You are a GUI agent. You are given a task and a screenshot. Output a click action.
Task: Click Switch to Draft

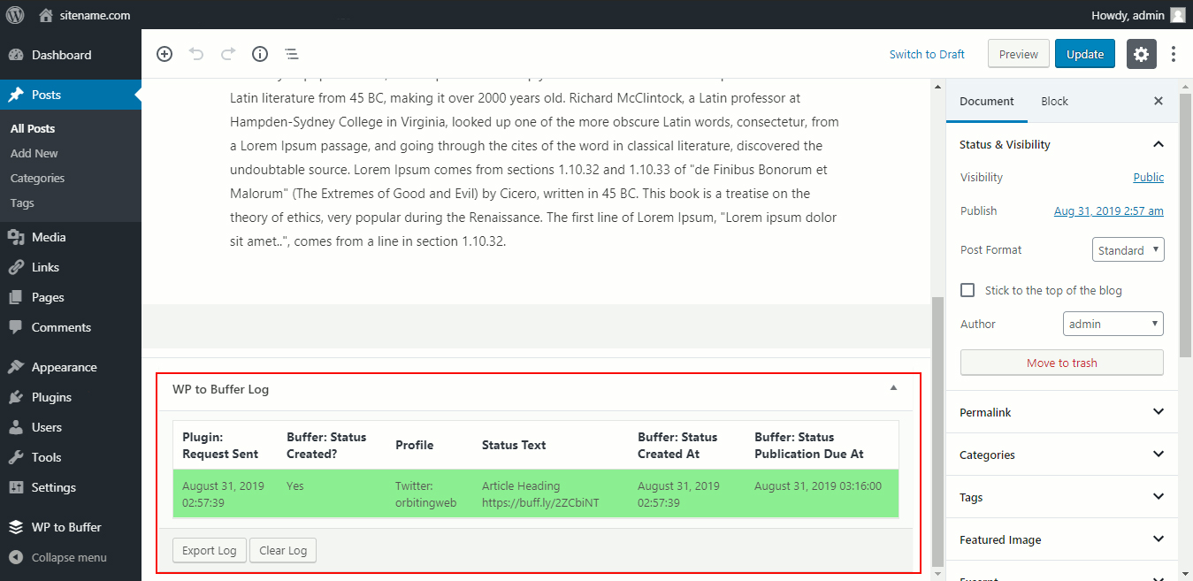[927, 54]
